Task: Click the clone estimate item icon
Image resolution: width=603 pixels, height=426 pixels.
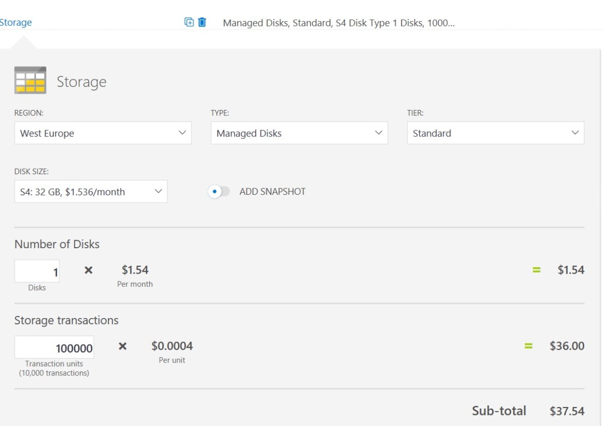Action: pos(189,22)
